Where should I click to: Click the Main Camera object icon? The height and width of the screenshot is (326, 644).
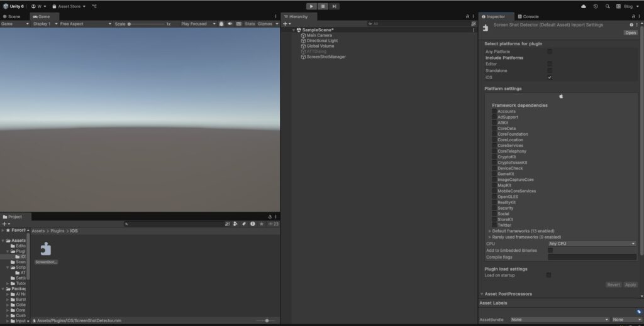click(x=303, y=35)
